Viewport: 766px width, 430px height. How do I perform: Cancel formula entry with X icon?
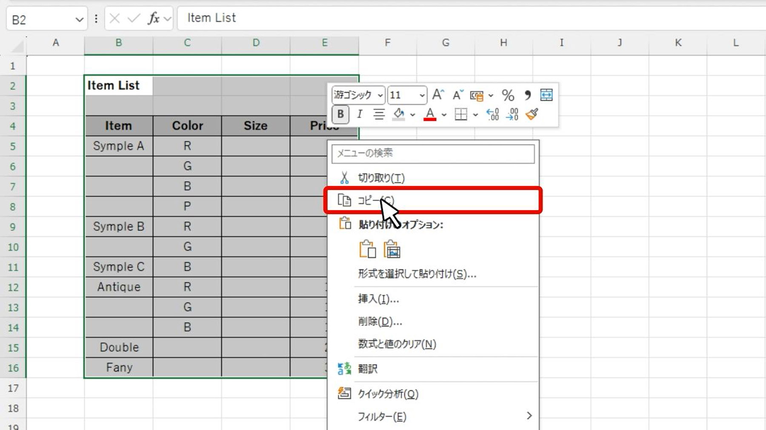pyautogui.click(x=114, y=18)
